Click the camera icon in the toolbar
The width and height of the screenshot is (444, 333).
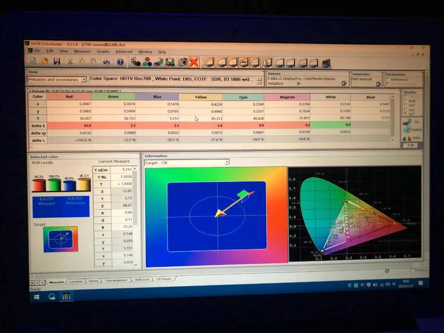(183, 62)
